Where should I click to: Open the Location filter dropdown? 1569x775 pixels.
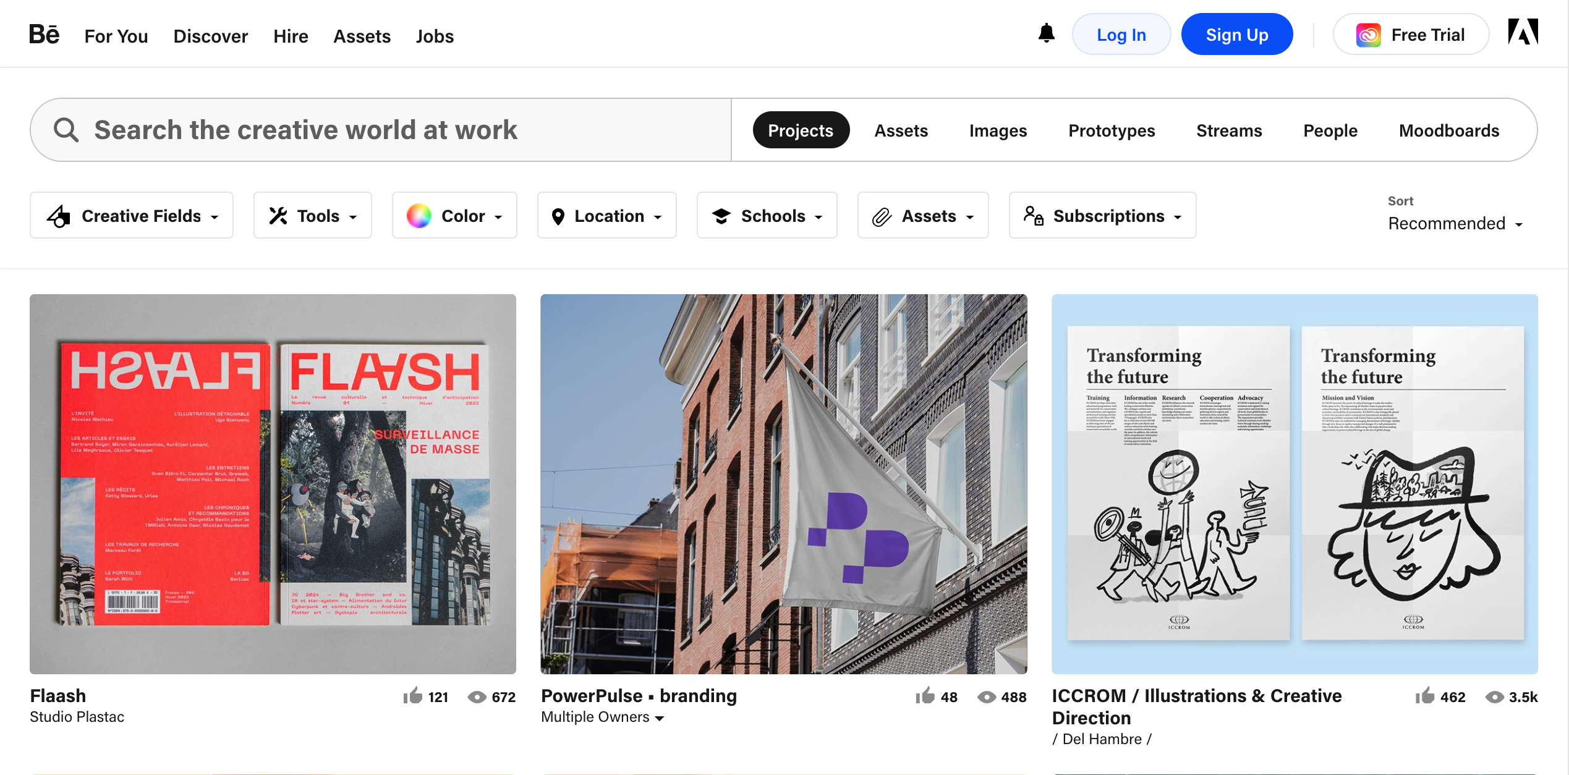[607, 216]
